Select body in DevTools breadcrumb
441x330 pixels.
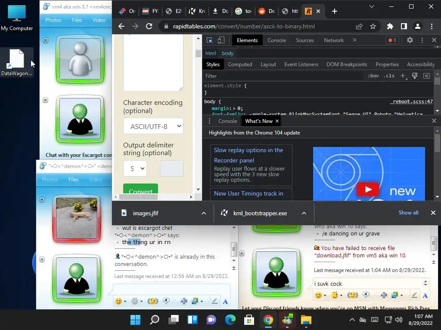pyautogui.click(x=227, y=53)
